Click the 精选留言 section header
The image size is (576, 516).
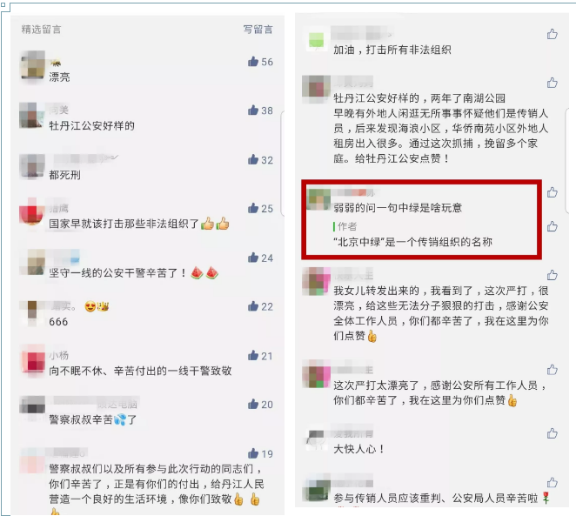pyautogui.click(x=41, y=30)
